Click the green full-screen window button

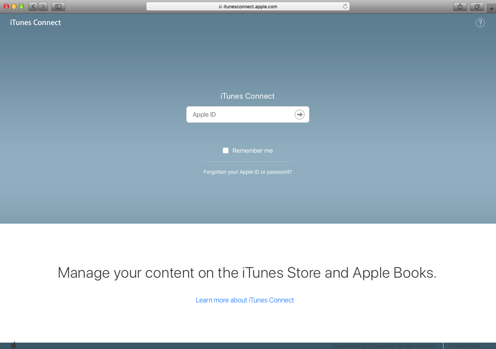21,6
